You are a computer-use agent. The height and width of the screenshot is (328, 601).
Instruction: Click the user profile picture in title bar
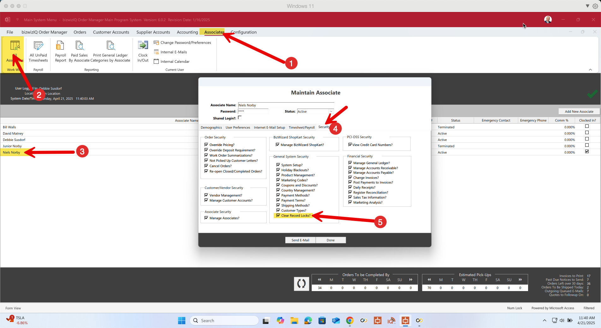point(548,20)
